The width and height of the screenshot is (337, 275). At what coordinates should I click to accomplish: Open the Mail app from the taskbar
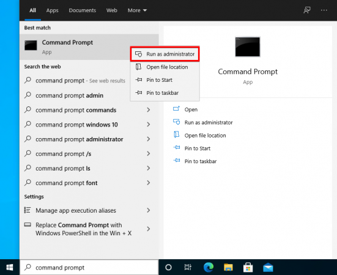click(x=268, y=268)
